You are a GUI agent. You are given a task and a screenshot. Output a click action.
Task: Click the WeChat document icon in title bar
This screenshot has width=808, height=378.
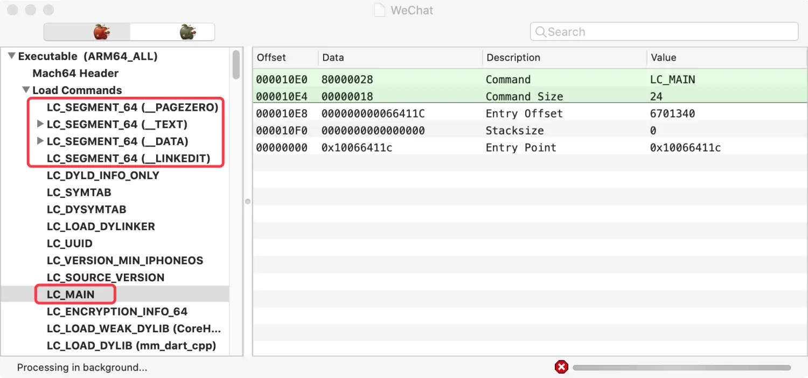point(380,10)
